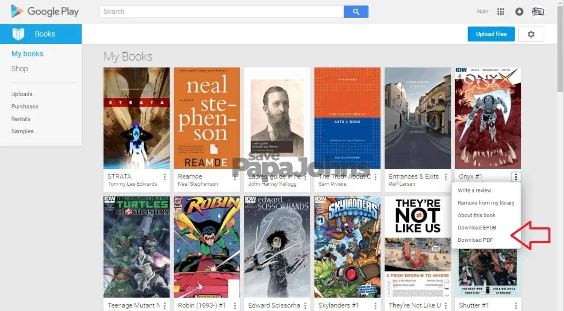The height and width of the screenshot is (311, 564).
Task: Click the Tommy Lee Edwards author text
Action: tap(132, 184)
